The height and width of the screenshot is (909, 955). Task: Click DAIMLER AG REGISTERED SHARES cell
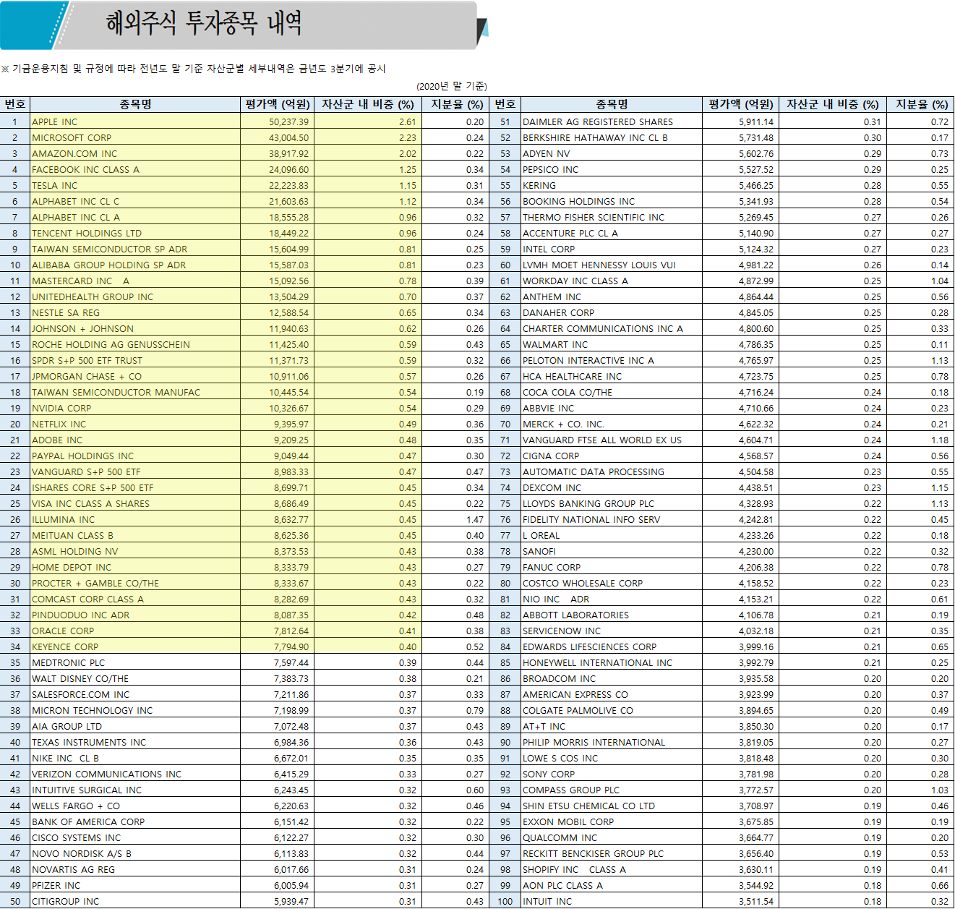point(612,121)
